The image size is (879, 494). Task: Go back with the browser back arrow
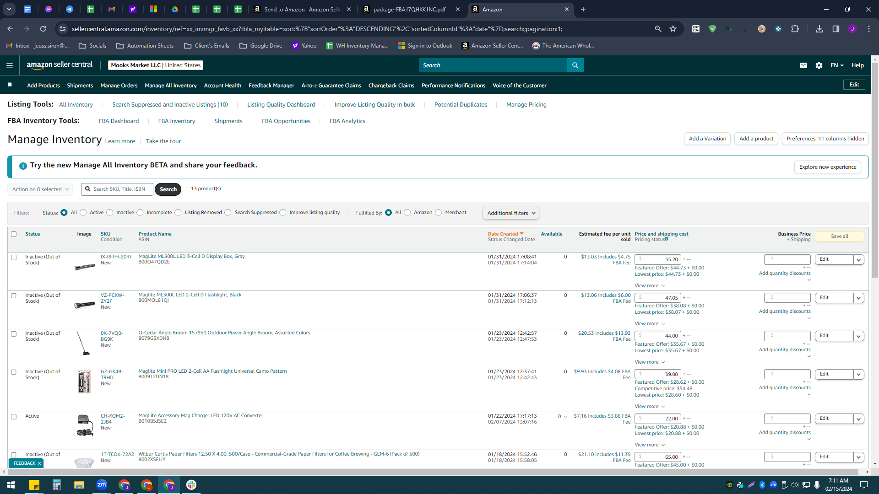pyautogui.click(x=10, y=29)
